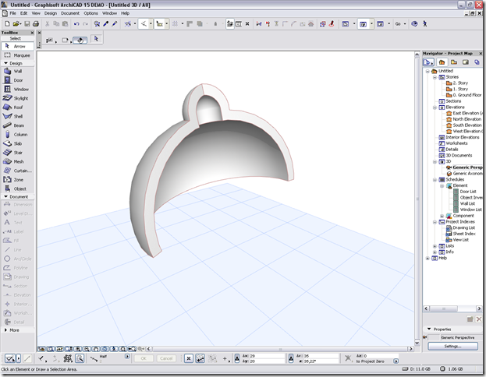Screen dimensions: 486x377
Task: Click the OK button in bottom bar
Action: pos(144,358)
